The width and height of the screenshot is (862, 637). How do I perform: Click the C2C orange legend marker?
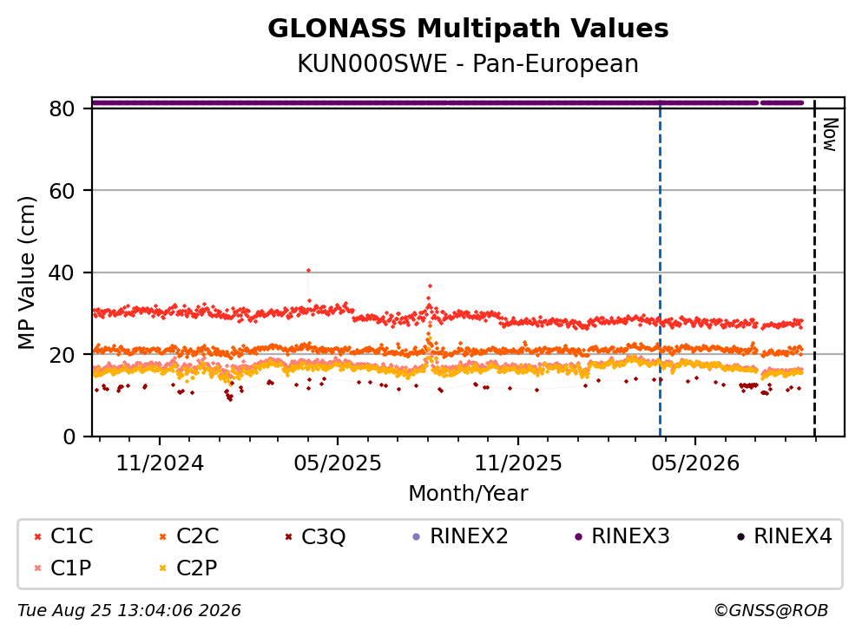(x=162, y=536)
